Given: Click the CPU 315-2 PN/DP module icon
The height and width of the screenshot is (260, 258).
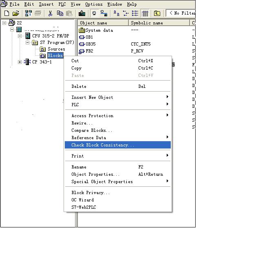Looking at the screenshot, I should [28, 36].
